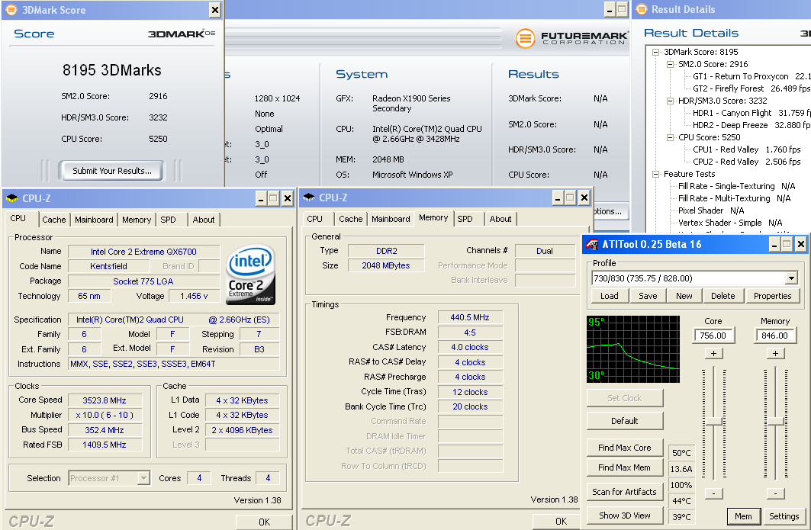Collapse the HDR/SM3.0 Score tree node
811x530 pixels.
click(x=671, y=101)
